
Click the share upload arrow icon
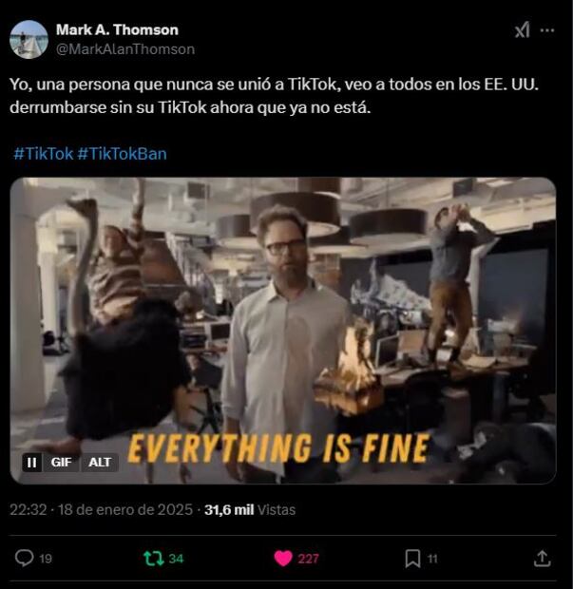[543, 559]
